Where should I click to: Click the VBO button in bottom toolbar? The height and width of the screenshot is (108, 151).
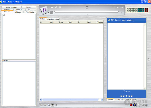[53, 105]
